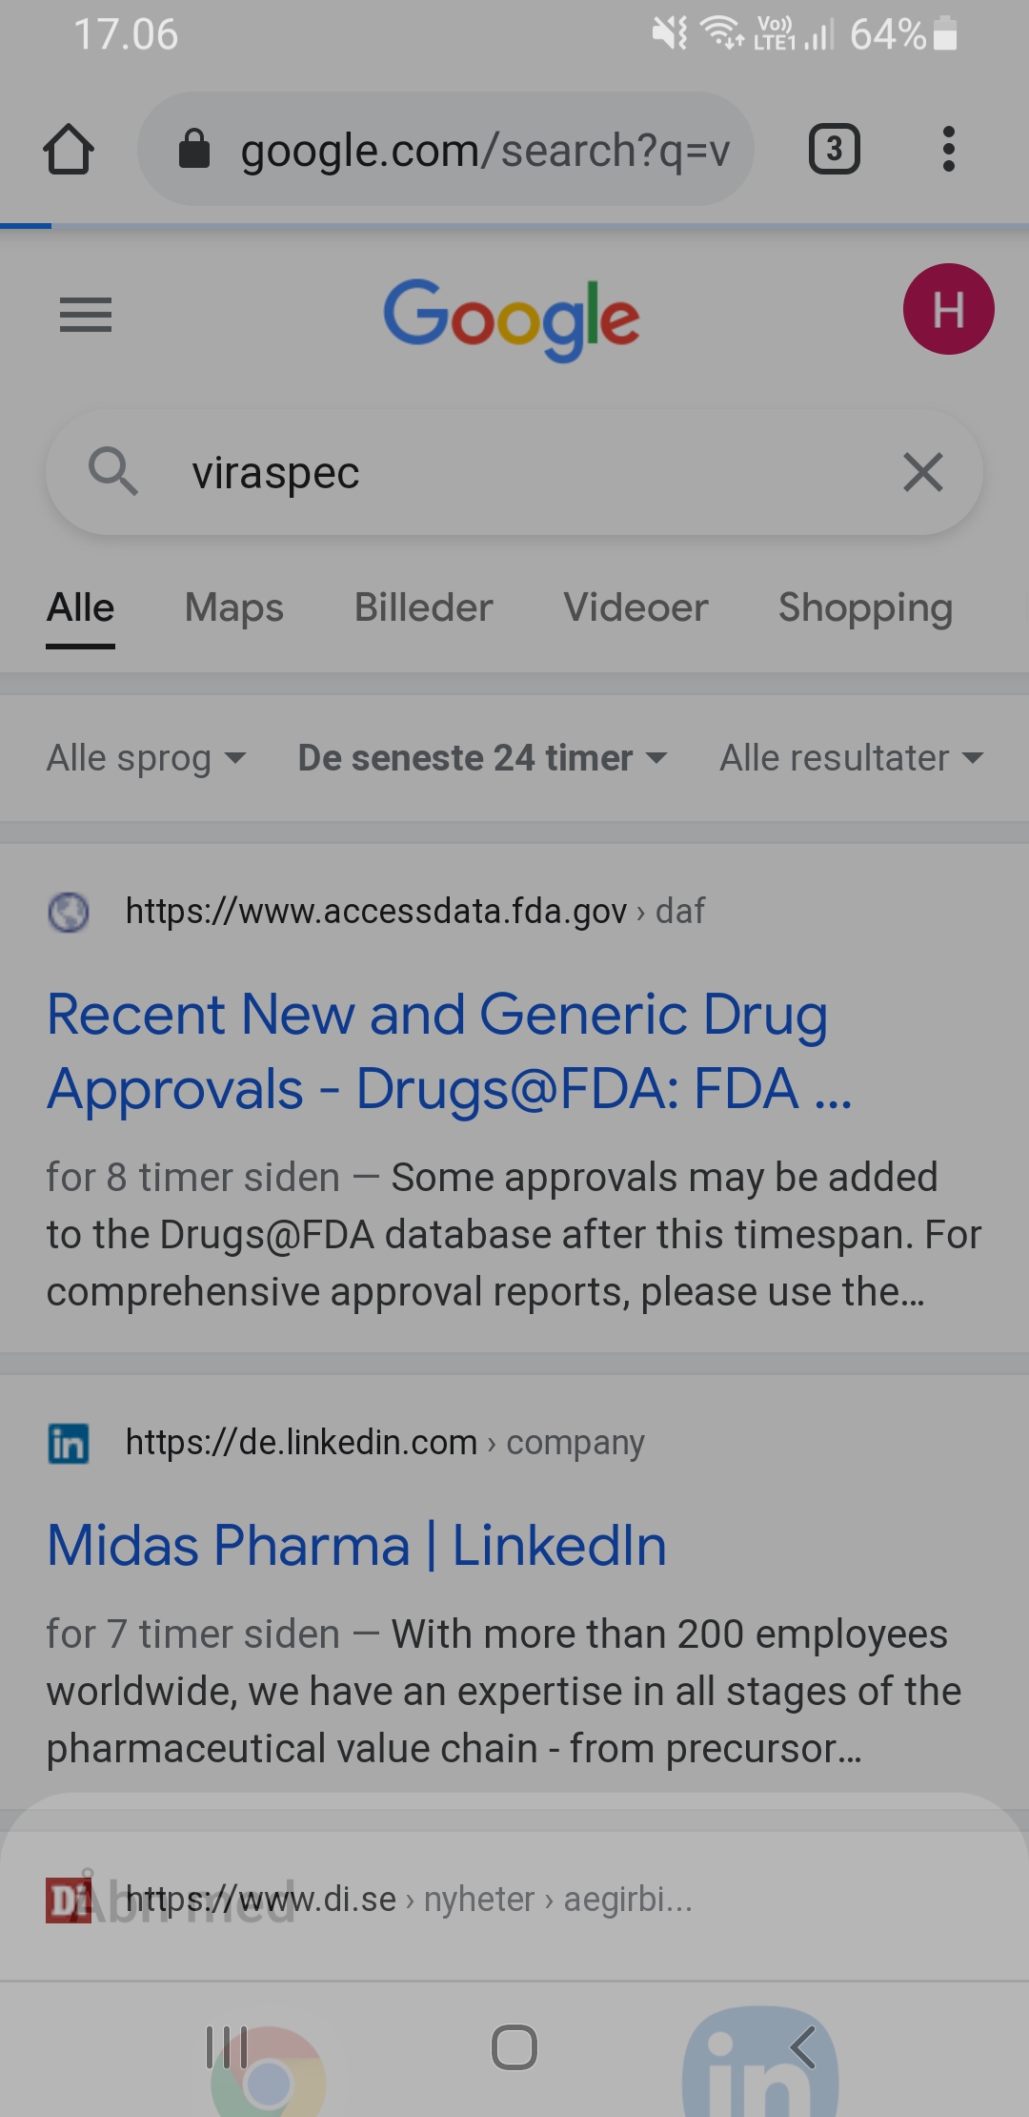Tap the Chrome home icon
This screenshot has width=1029, height=2117.
coord(68,150)
